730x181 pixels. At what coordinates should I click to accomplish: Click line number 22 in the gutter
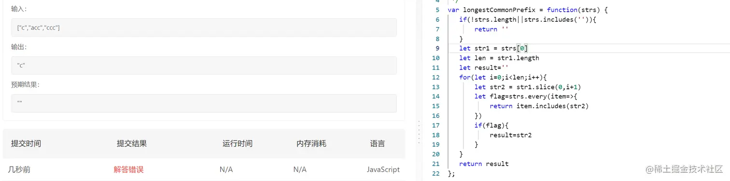[x=436, y=173]
